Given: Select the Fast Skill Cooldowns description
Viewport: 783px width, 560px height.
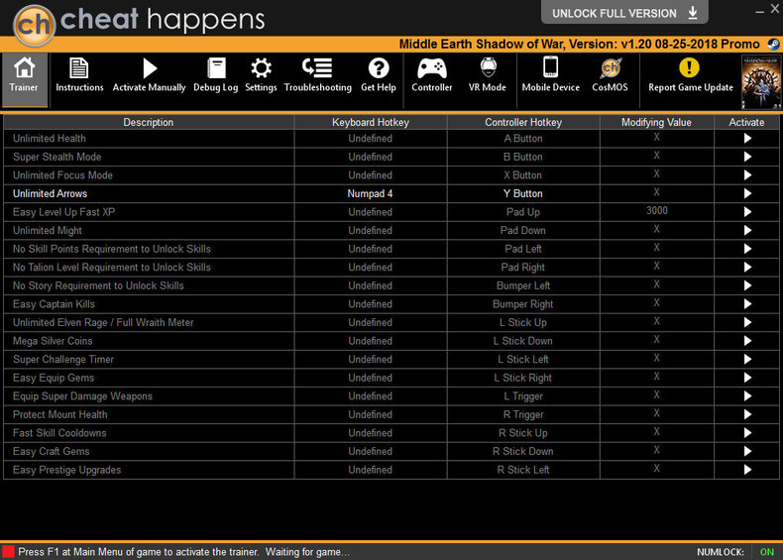Looking at the screenshot, I should pos(59,433).
